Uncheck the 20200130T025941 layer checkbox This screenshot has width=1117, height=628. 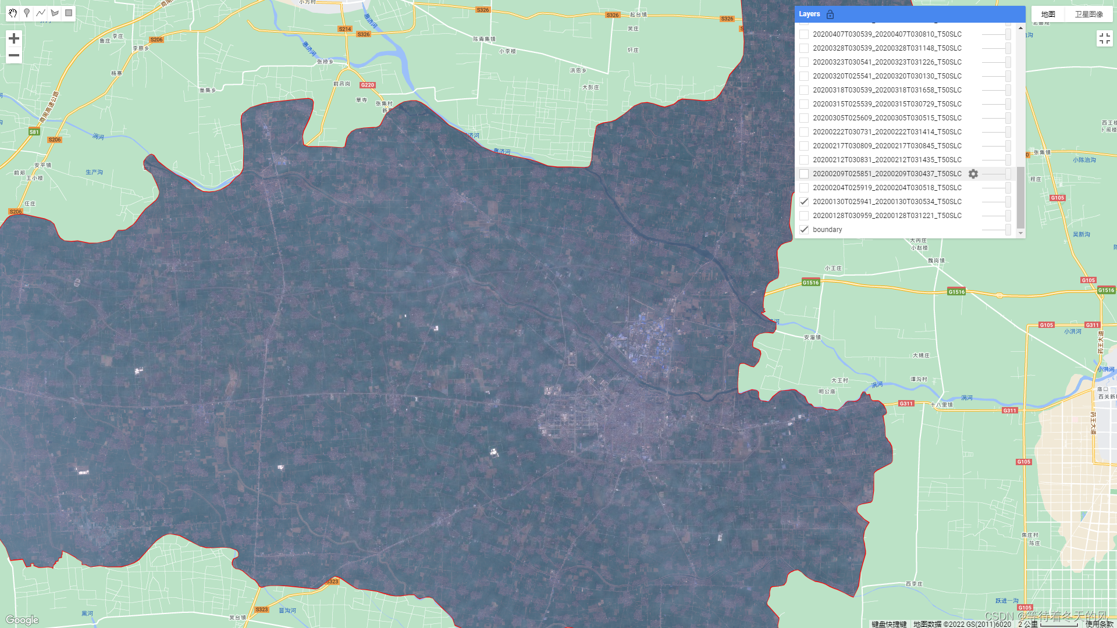click(804, 202)
